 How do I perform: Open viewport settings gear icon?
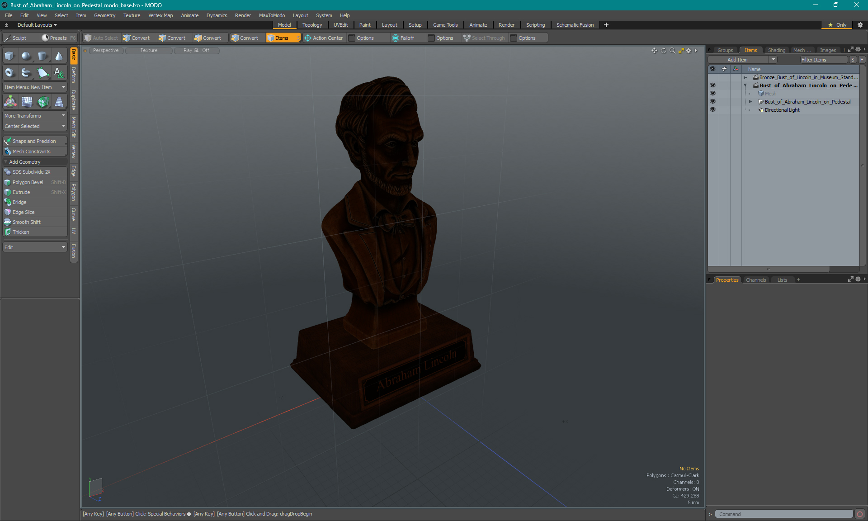pos(689,51)
